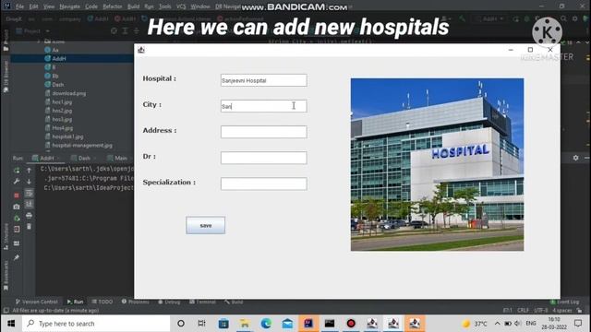The image size is (591, 332).
Task: Click the trash clear-all icon in Run console
Action: 29,227
